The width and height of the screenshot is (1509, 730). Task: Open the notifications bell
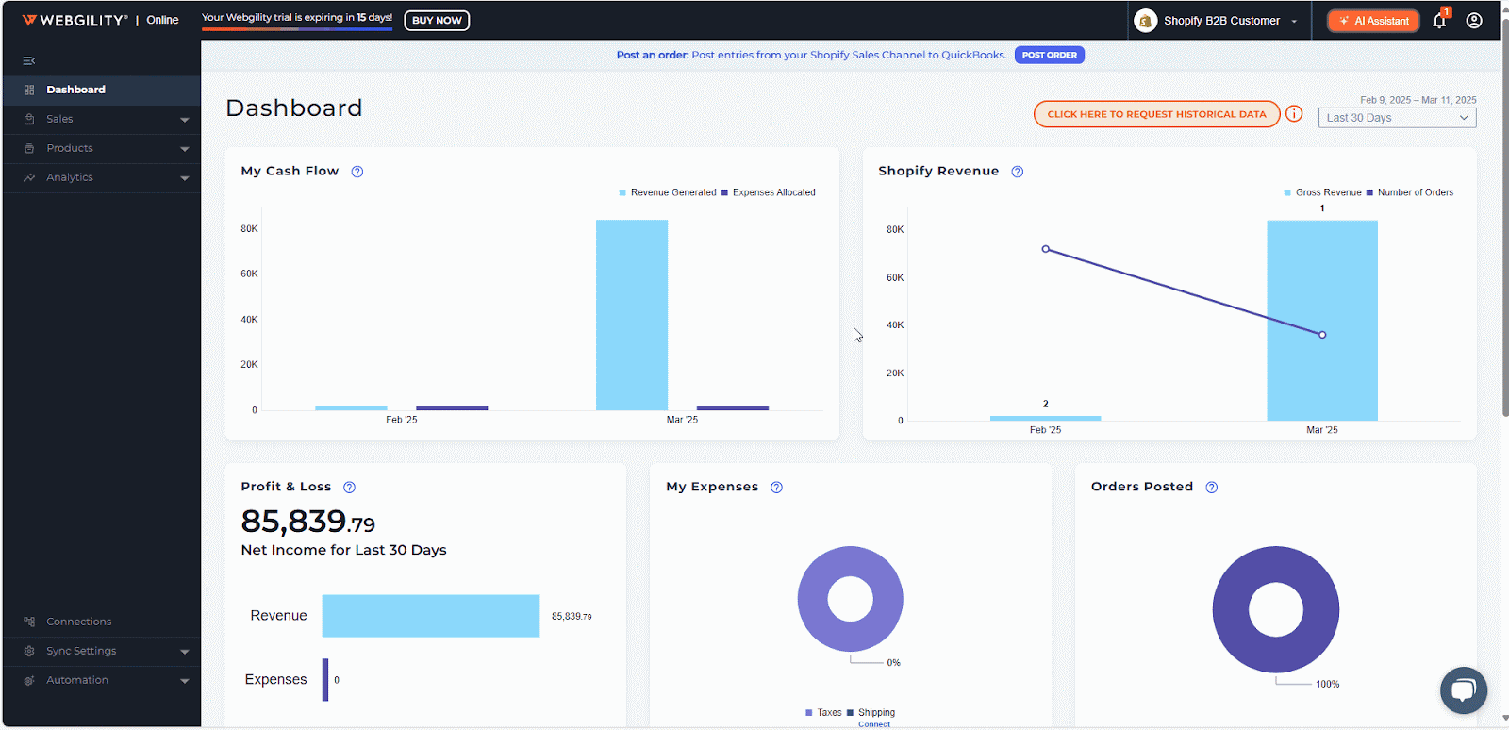pos(1439,21)
